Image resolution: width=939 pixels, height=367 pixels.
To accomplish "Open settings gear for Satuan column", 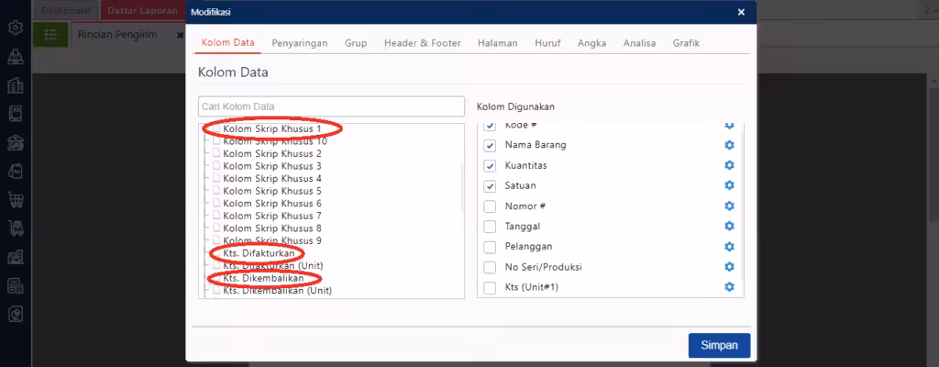I will click(x=729, y=186).
